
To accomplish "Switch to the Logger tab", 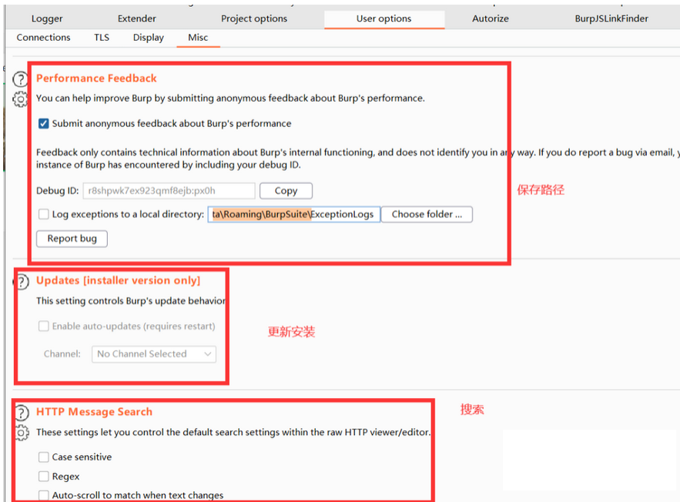I will (x=47, y=18).
